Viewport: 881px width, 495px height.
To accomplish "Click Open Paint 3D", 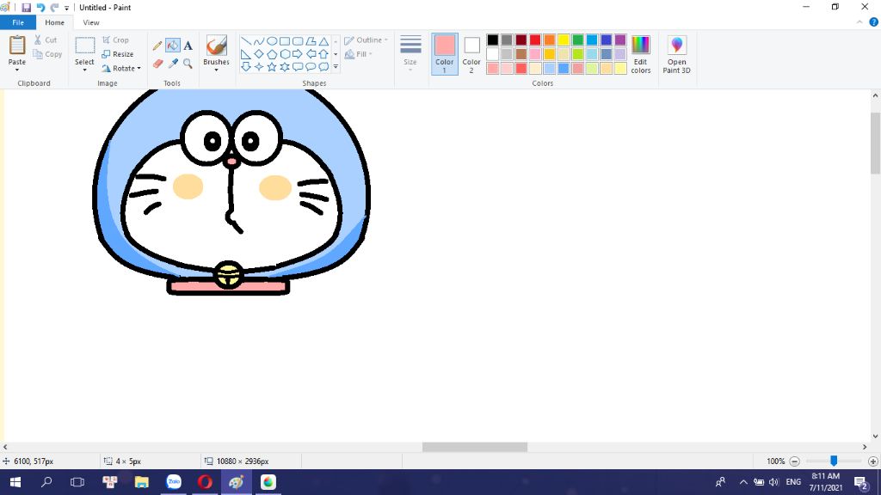I will tap(676, 54).
